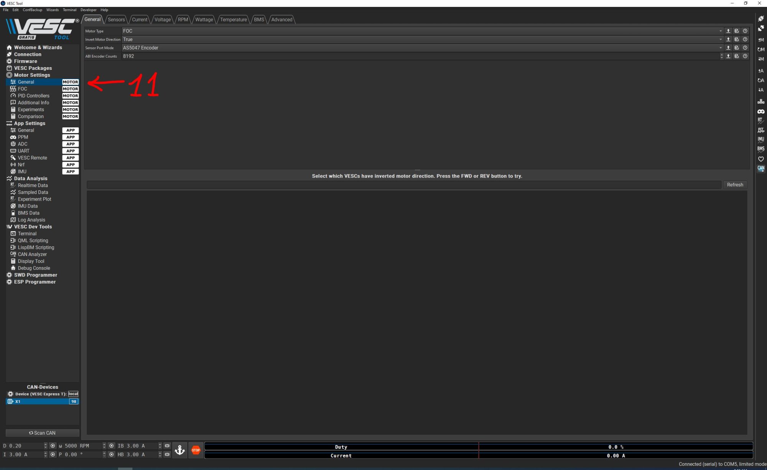Click the write app configuration icon
The width and height of the screenshot is (767, 470).
pyautogui.click(x=761, y=90)
